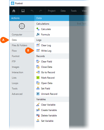104x130 pixels.
Task: Click the Set Variable label
Action: (x=47, y=121)
